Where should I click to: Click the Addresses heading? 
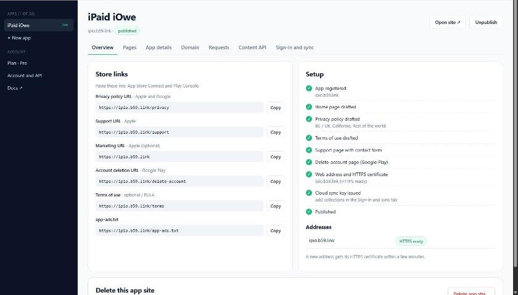(x=318, y=227)
